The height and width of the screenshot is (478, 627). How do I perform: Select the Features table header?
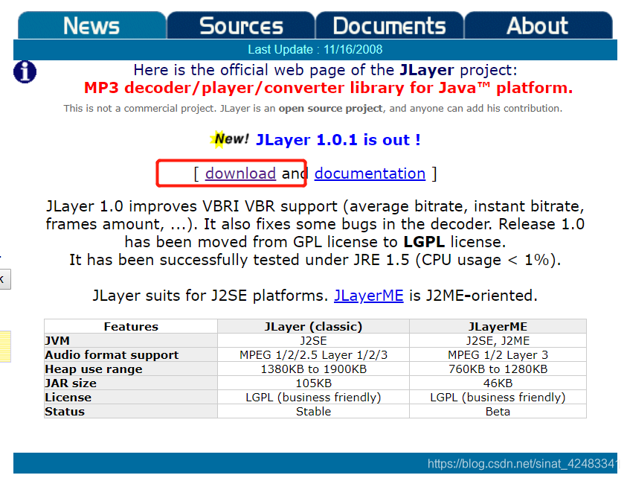(x=131, y=326)
